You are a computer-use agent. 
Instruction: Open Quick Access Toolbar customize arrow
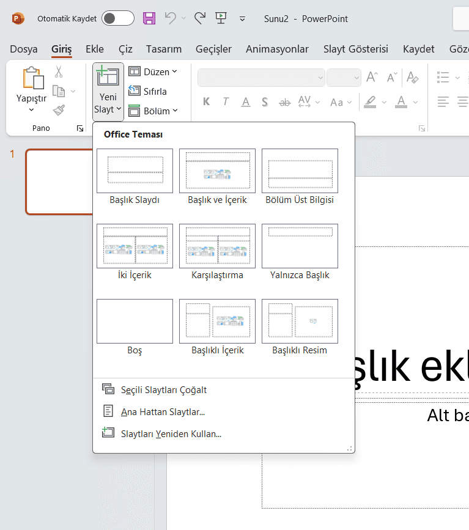pyautogui.click(x=242, y=19)
